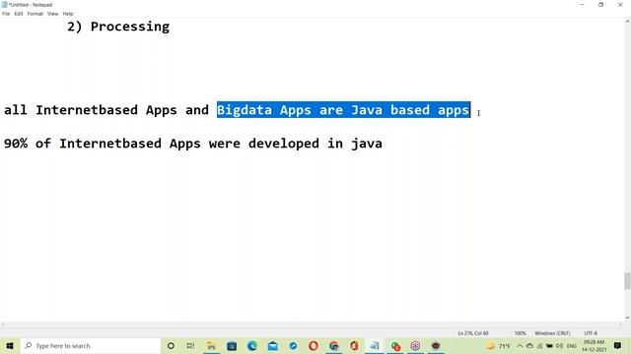Open Google Chrome from the taskbar
This screenshot has height=354, width=631.
pos(334,345)
